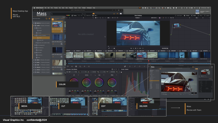This screenshot has width=218, height=123.
Task: Click the viewer scrub bar
Action: click(x=138, y=46)
